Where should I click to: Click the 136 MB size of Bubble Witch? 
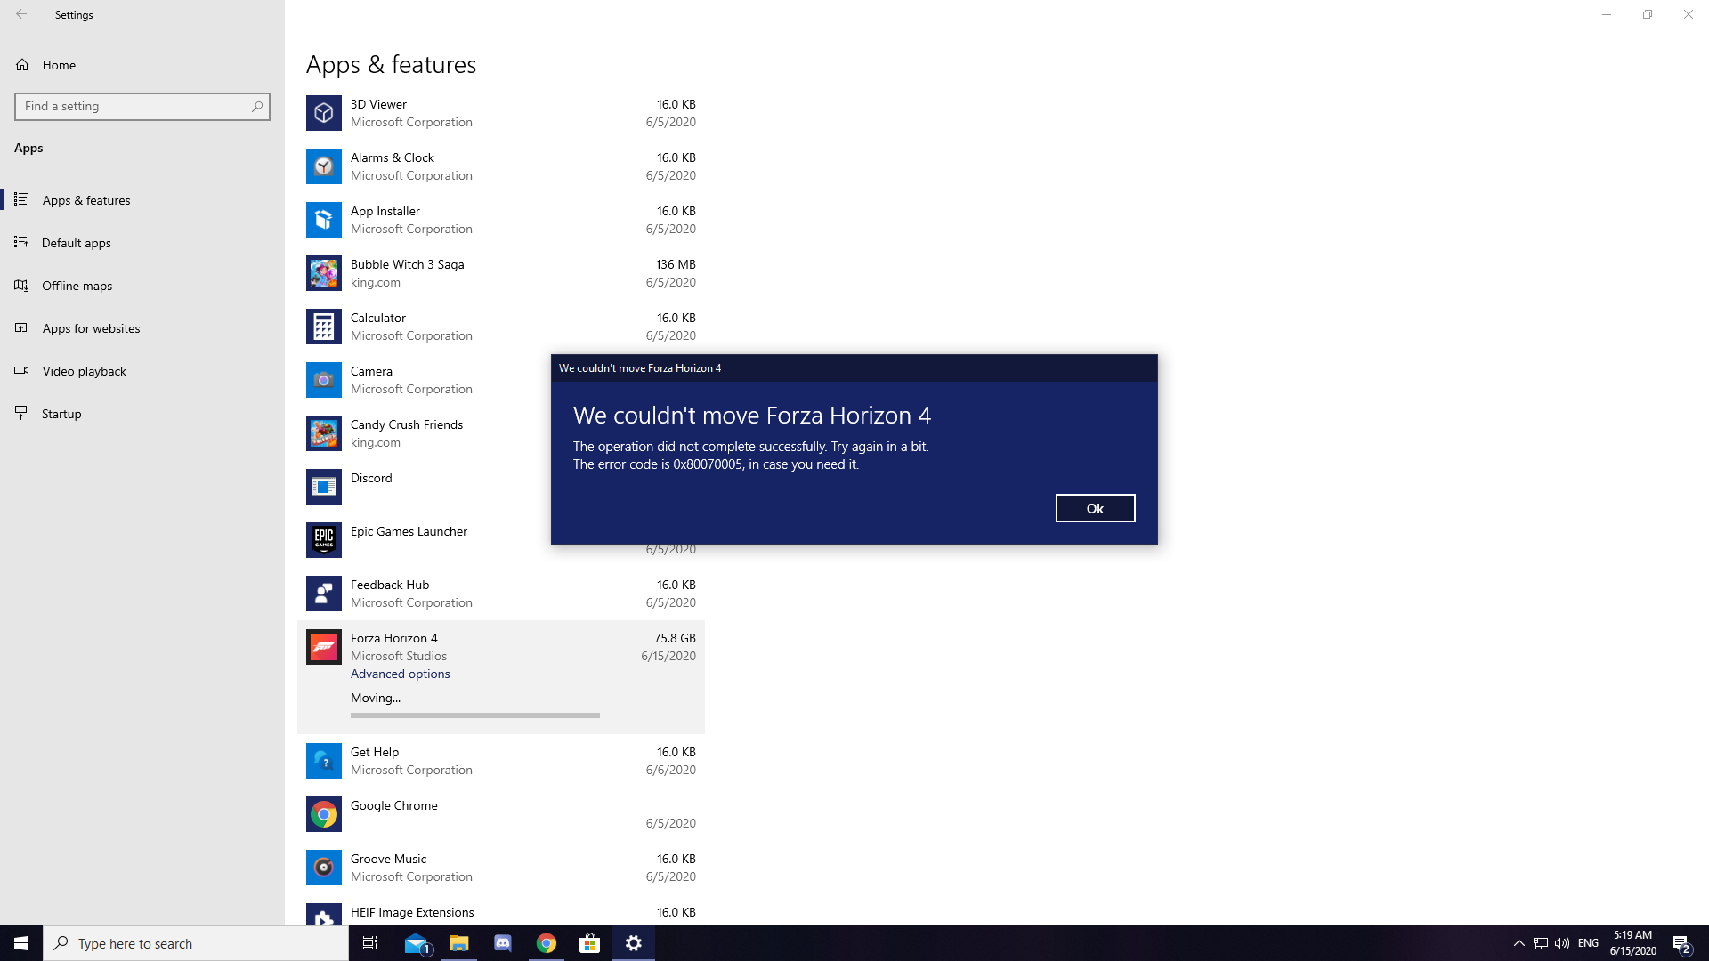point(676,264)
